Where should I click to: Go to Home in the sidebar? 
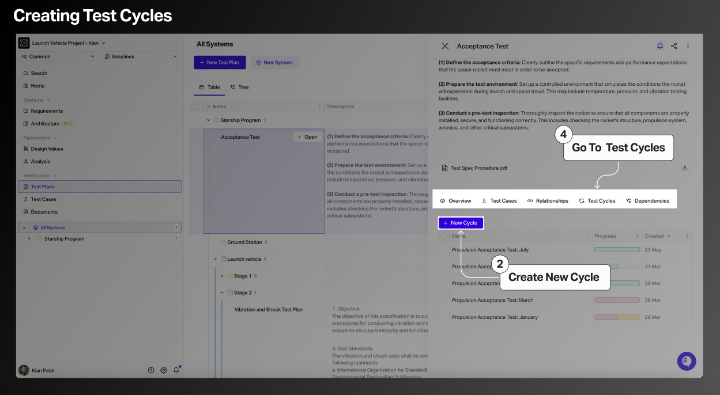[34, 86]
